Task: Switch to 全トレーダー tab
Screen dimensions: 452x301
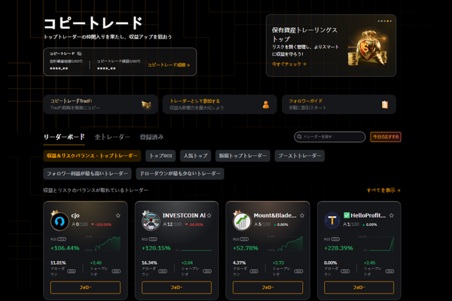Action: point(112,137)
